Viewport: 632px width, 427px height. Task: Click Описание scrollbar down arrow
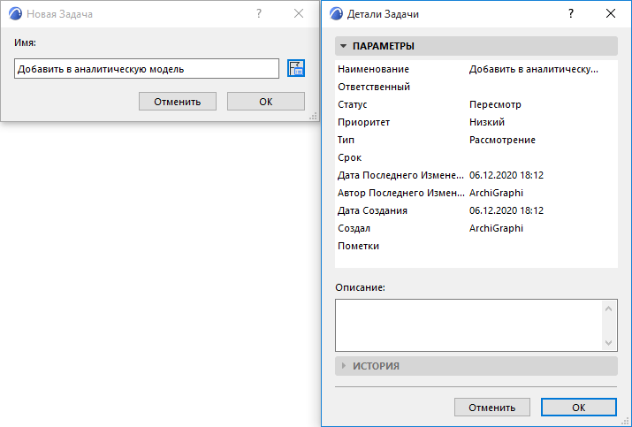[x=609, y=343]
